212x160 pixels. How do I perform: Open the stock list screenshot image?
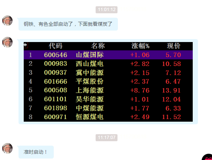click(108, 82)
